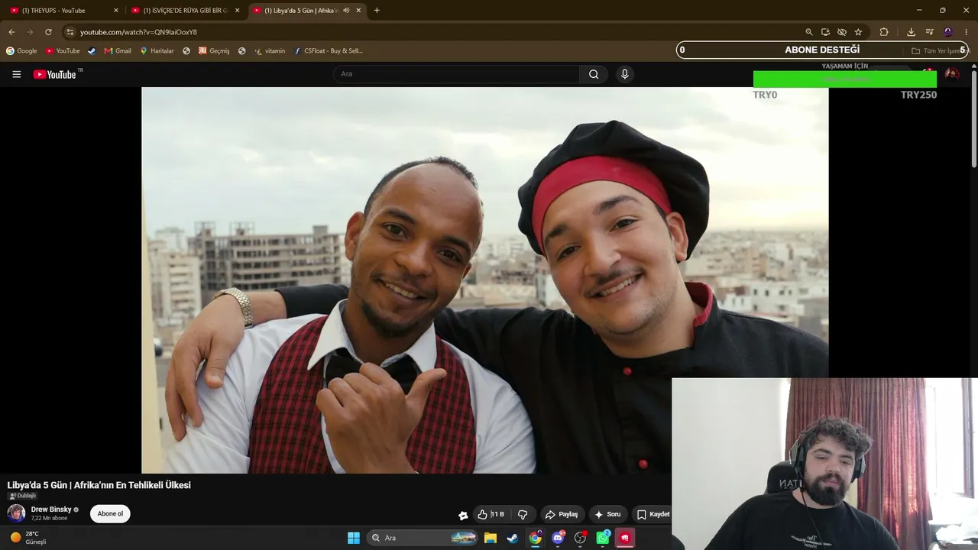Save the video with the Kaydet button
Viewport: 978px width, 550px height.
point(653,514)
